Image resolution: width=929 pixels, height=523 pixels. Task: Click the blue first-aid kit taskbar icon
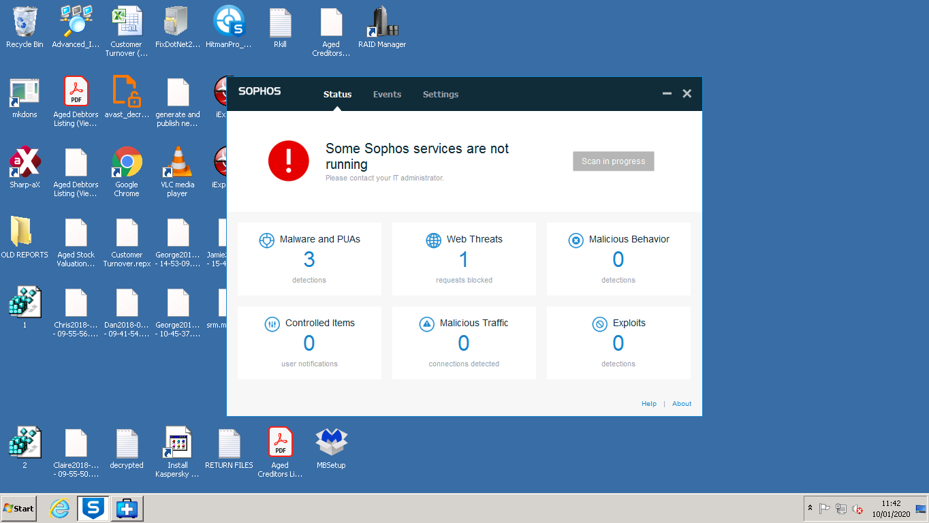tap(127, 508)
